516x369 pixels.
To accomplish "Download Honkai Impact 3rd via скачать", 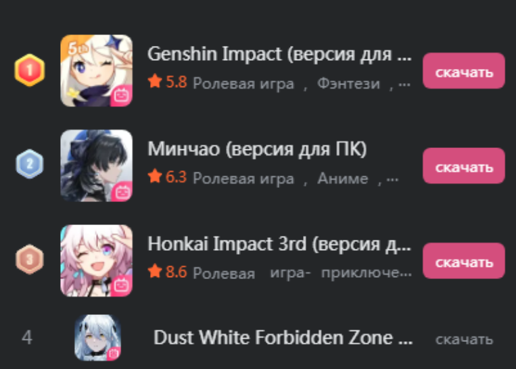I will [464, 261].
